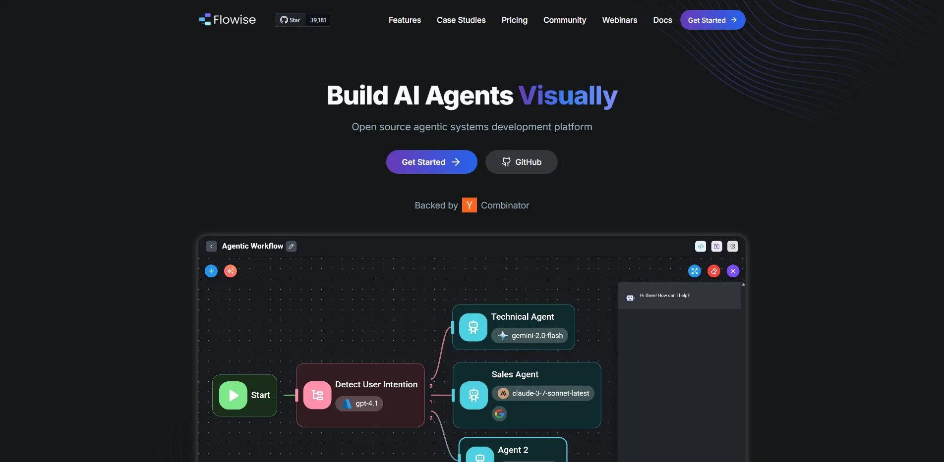Open the code export view icon
This screenshot has height=462, width=944.
tap(700, 246)
